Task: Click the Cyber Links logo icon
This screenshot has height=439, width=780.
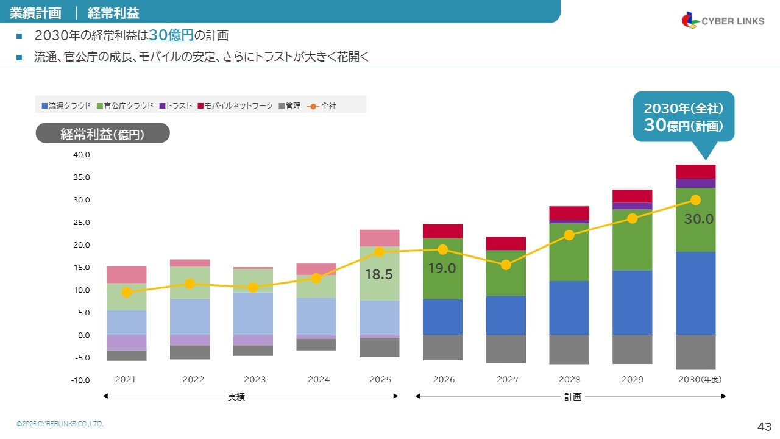Action: [690, 21]
